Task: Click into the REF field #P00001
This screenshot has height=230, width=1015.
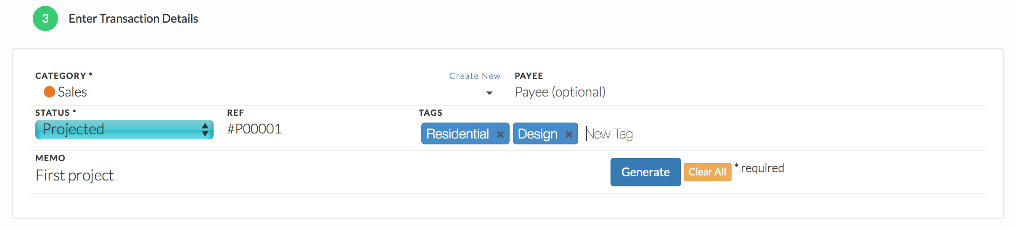Action: [320, 129]
